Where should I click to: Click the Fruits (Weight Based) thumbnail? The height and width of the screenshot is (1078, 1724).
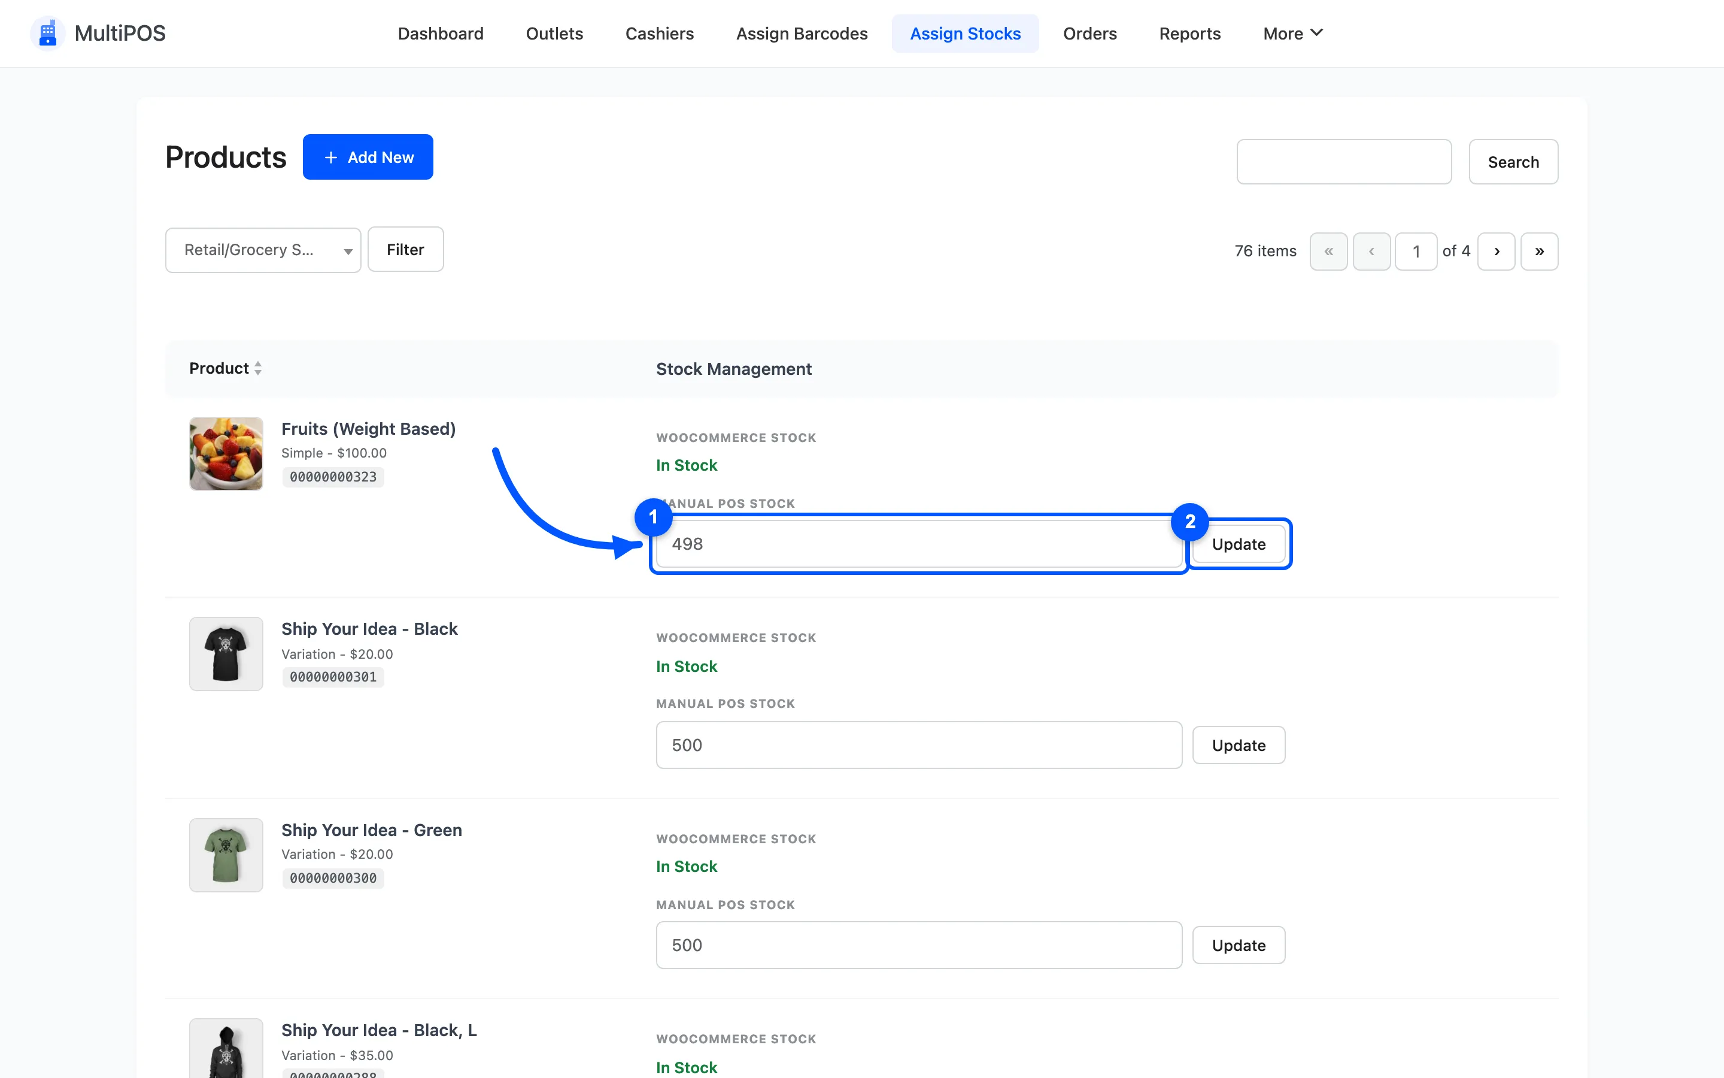226,453
